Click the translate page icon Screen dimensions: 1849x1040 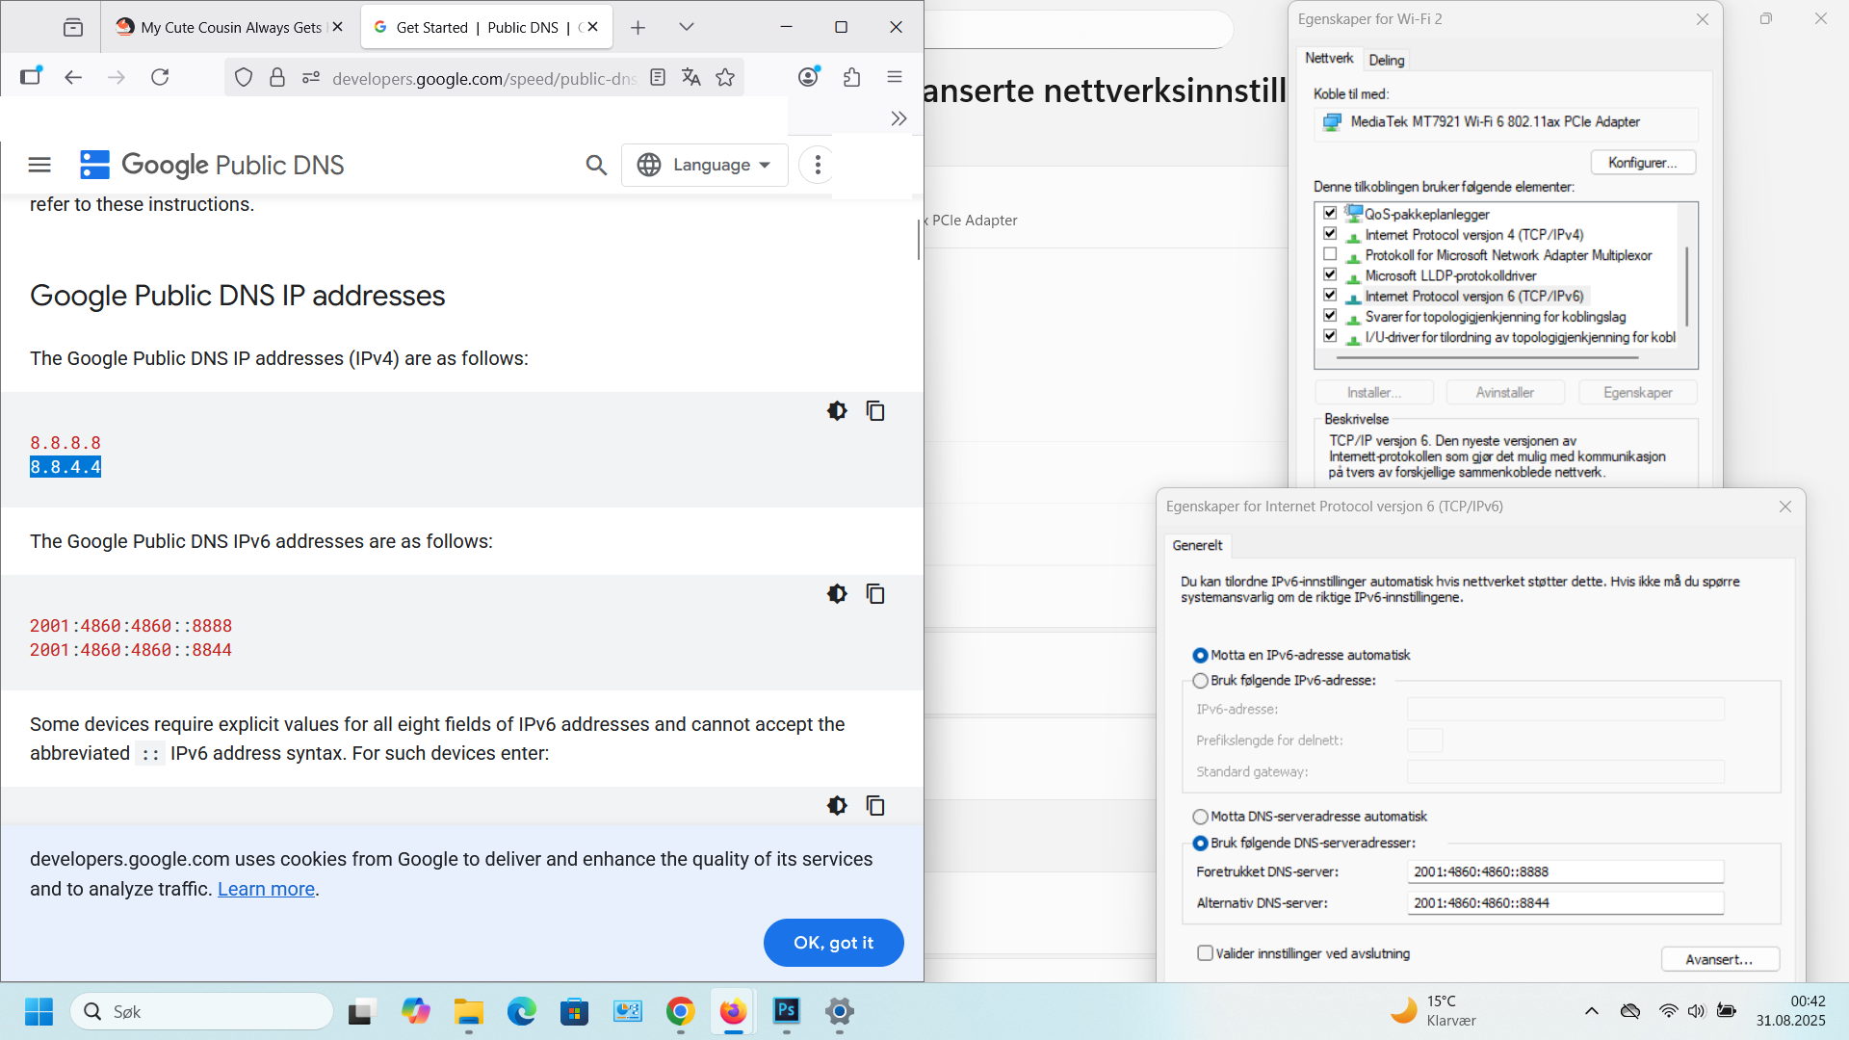pos(691,77)
